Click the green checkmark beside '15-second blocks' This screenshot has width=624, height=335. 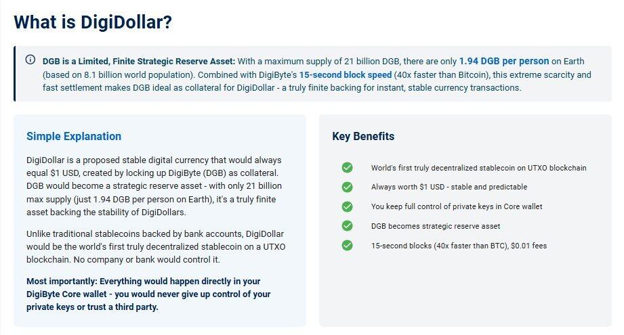pos(347,246)
